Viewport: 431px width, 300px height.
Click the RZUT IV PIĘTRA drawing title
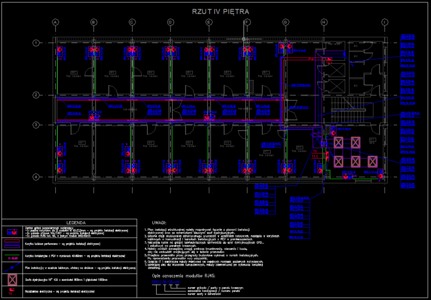220,11
